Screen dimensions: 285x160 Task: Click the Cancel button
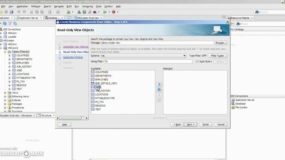click(x=221, y=124)
